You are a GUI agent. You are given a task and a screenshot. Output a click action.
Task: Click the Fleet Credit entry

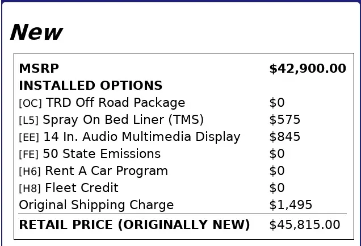[82, 187]
